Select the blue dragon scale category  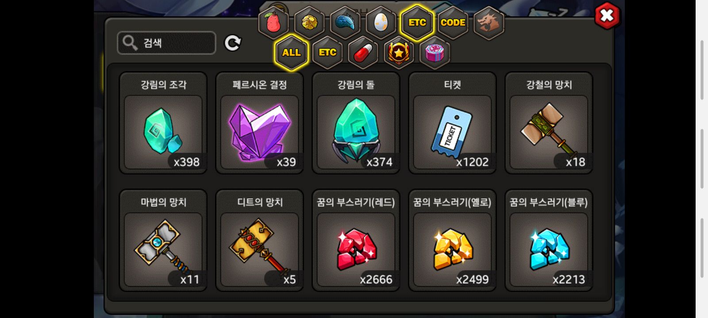pyautogui.click(x=345, y=22)
